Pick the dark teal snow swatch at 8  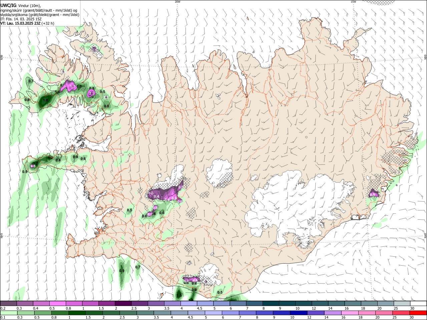point(270,304)
